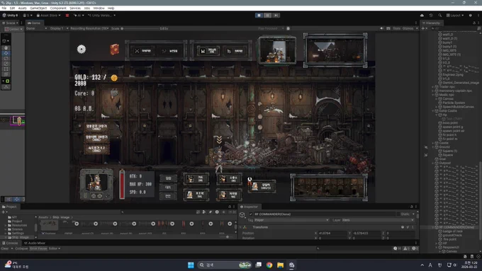The width and height of the screenshot is (482, 271).
Task: Toggle Gizmos in Game view toolbar
Action: pyautogui.click(x=408, y=28)
